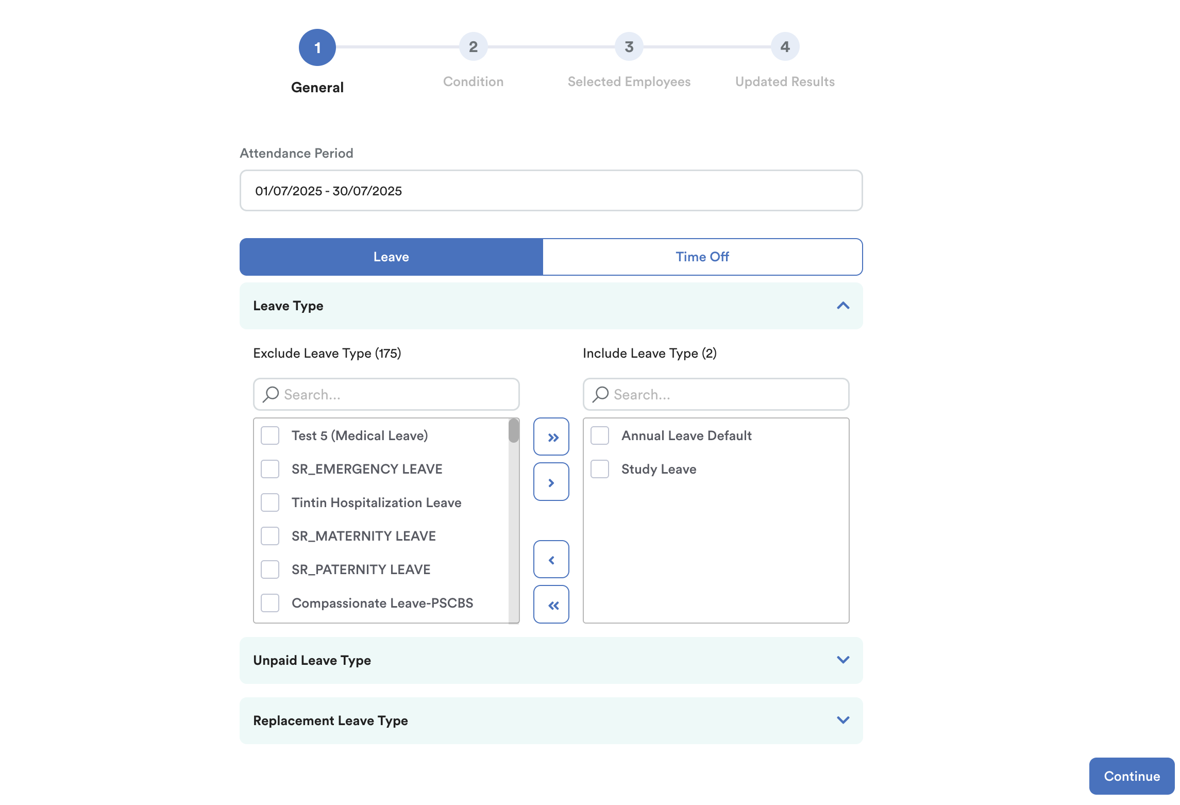The image size is (1180, 805).
Task: Tick the SR_EMERGENCY LEAVE checkbox
Action: coord(270,469)
